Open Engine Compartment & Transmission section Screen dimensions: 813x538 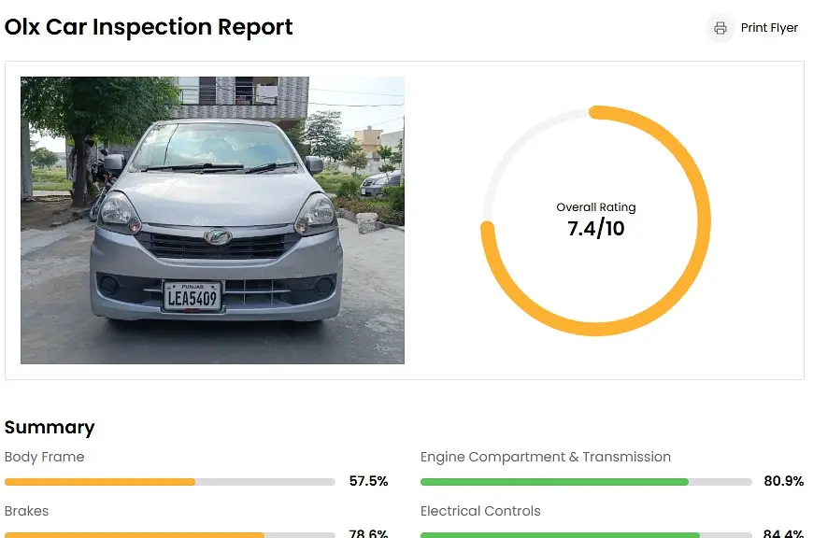[x=546, y=457]
